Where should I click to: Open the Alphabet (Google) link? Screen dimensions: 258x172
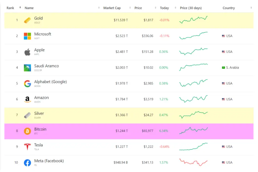click(x=51, y=82)
